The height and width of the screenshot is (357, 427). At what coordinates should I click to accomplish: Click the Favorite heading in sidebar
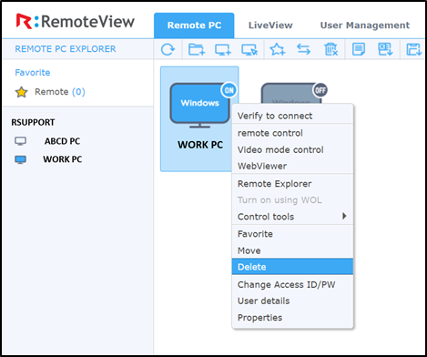33,73
